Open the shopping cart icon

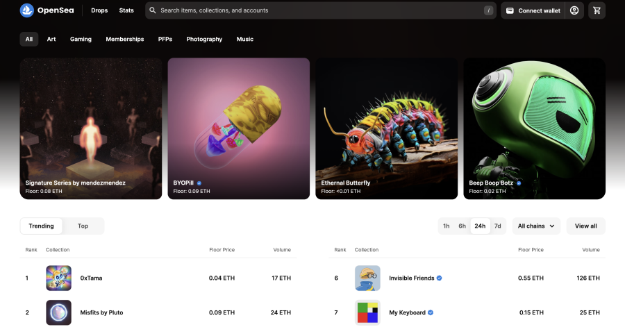(x=597, y=10)
